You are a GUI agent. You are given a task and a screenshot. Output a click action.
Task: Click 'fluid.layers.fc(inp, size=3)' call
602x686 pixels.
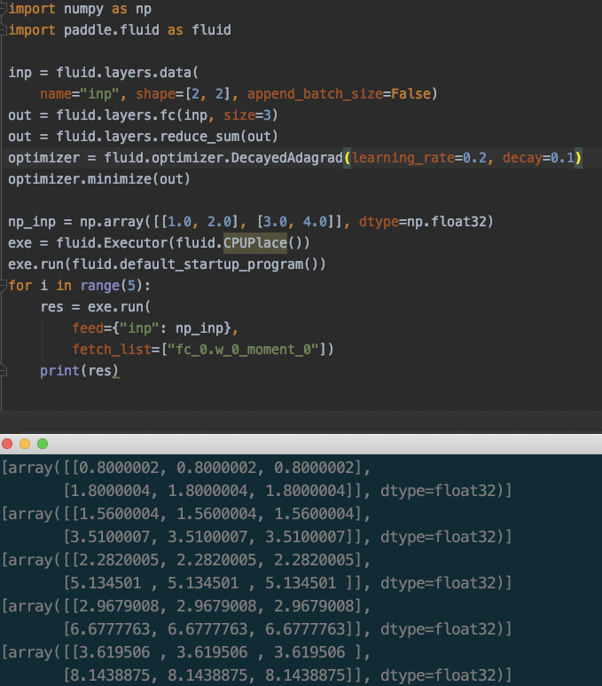[167, 115]
